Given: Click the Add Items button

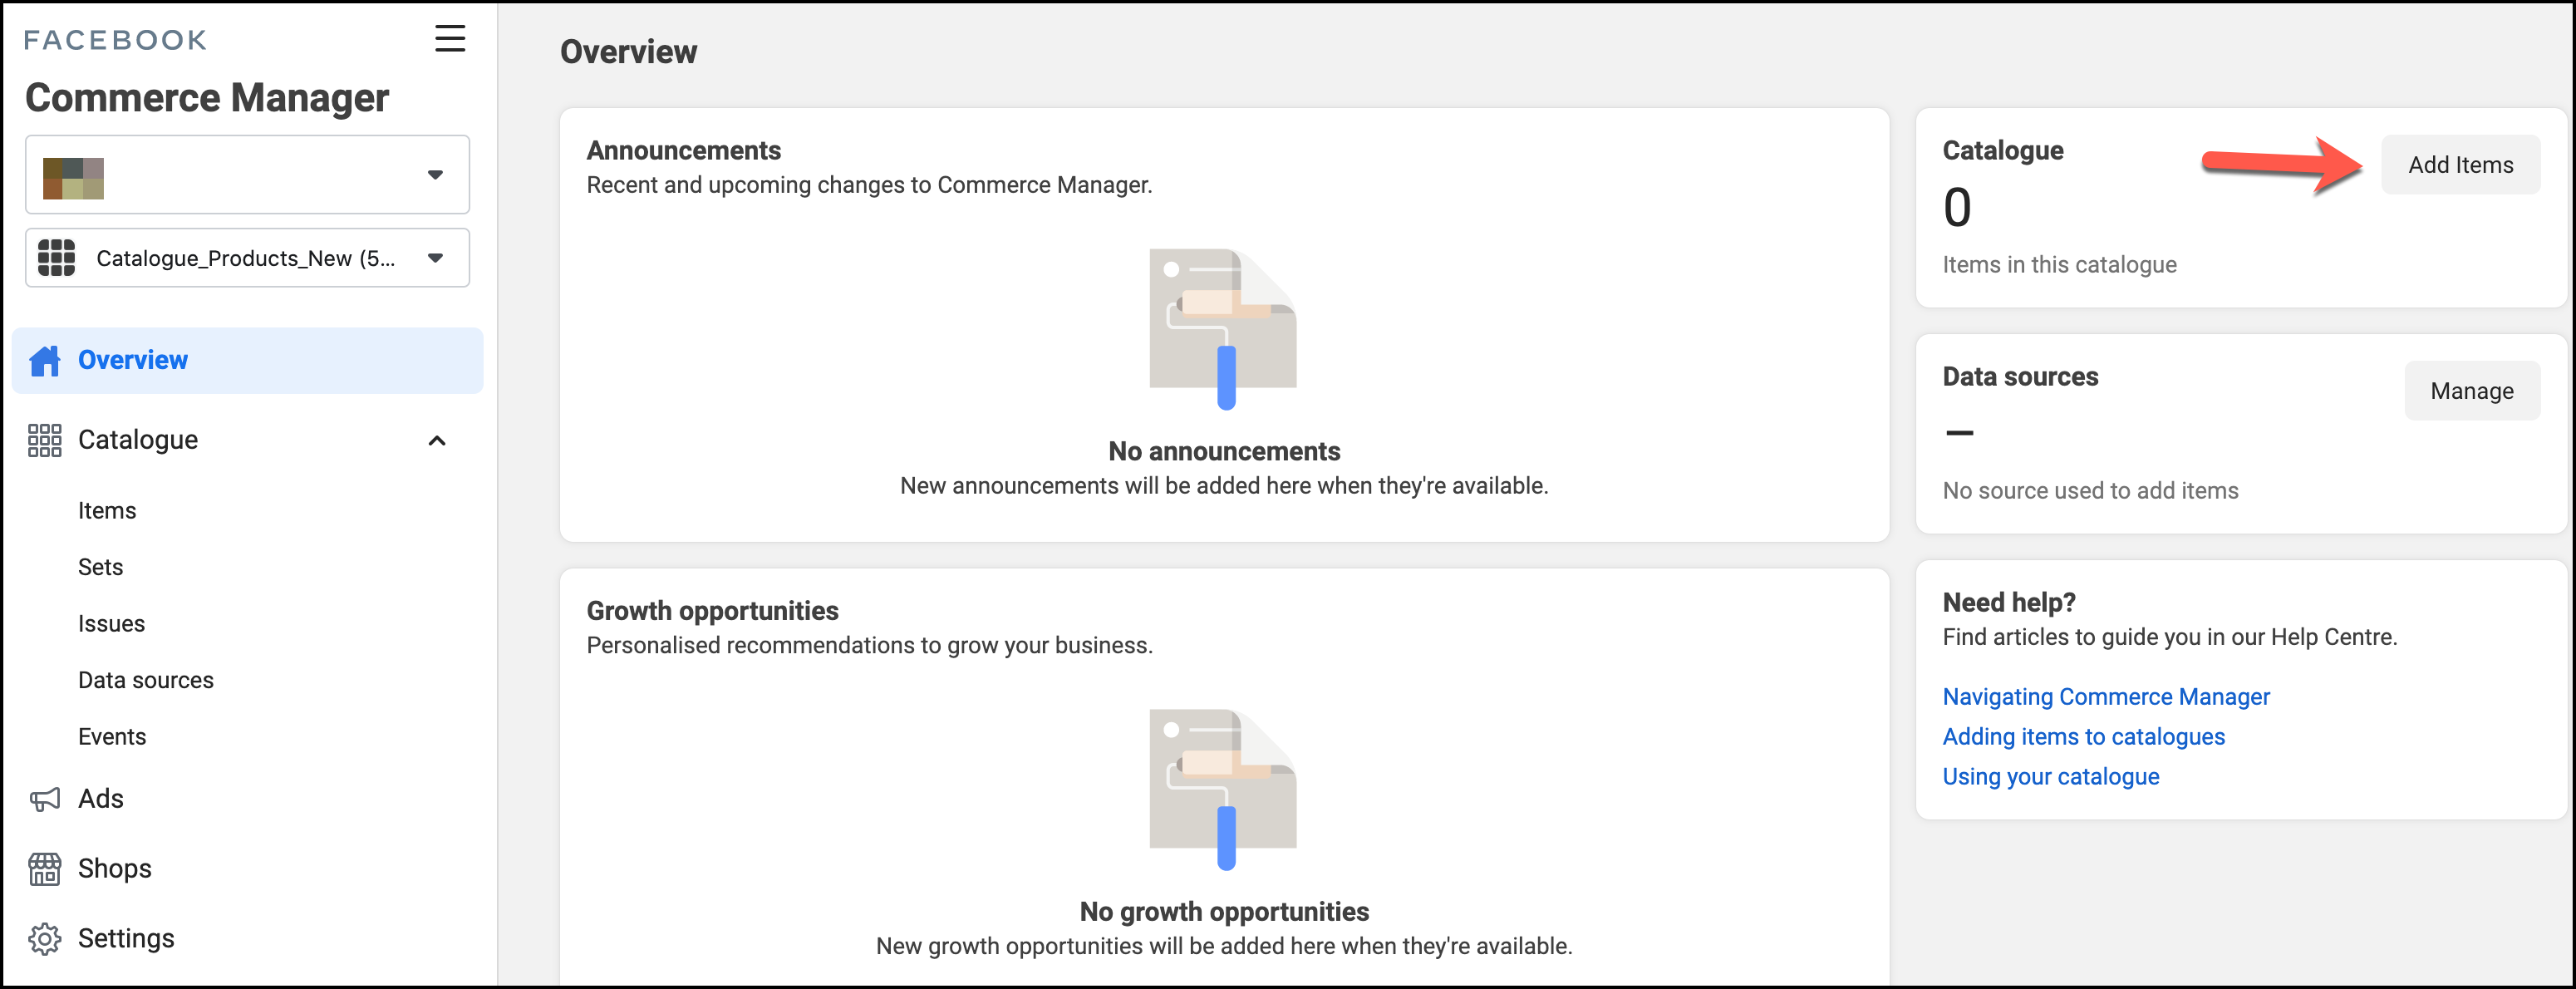Looking at the screenshot, I should coord(2460,165).
